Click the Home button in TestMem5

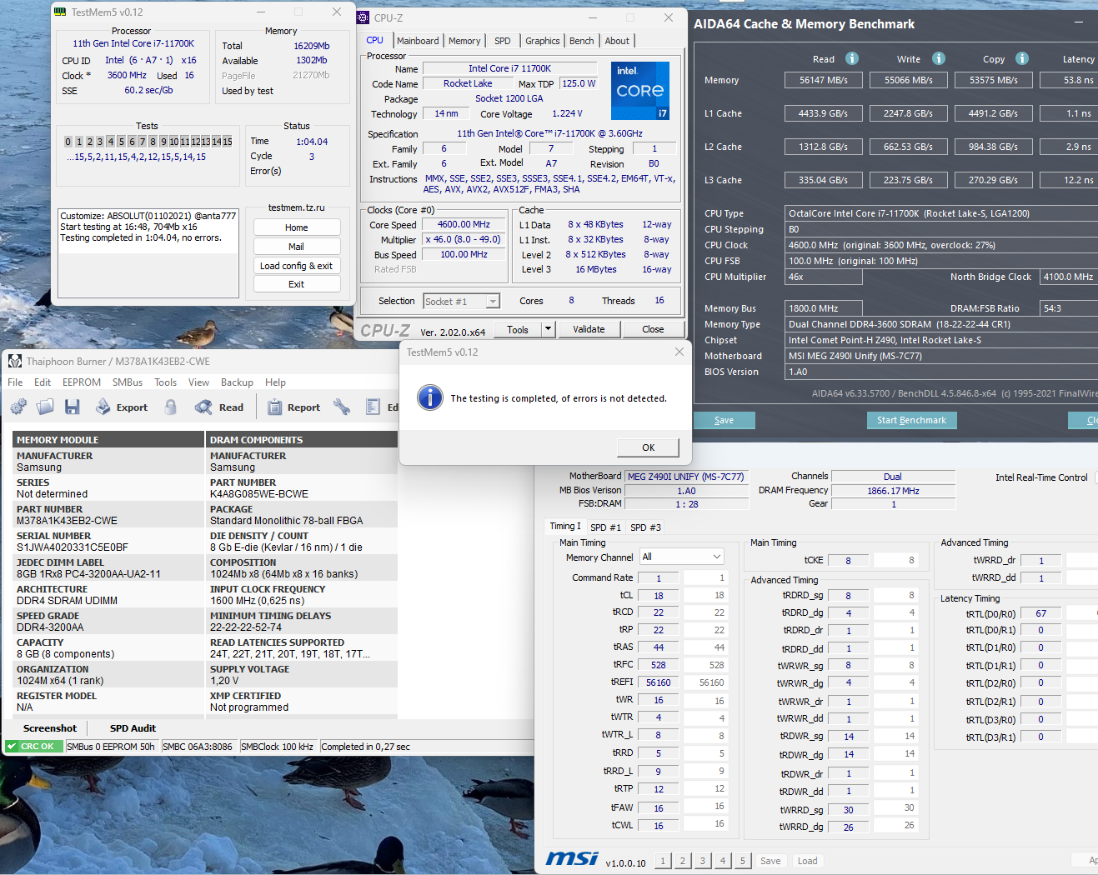point(297,227)
